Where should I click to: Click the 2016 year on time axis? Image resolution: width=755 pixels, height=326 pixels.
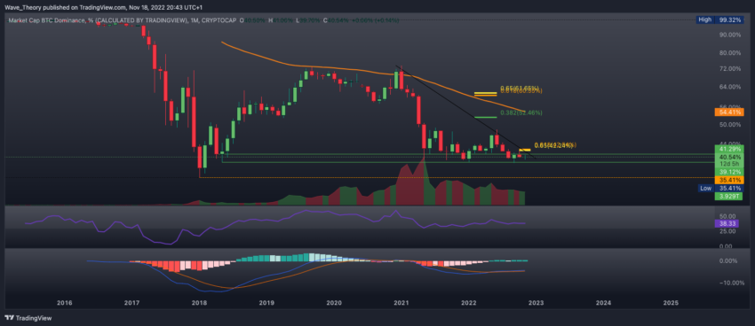(65, 303)
